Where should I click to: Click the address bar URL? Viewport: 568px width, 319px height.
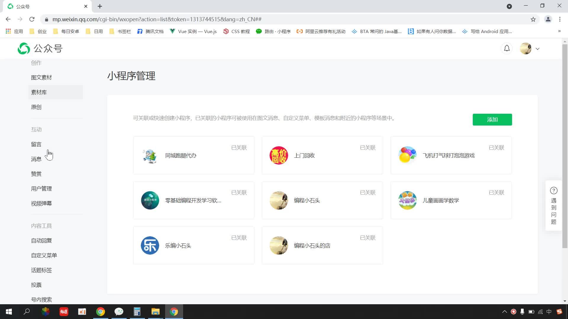(157, 19)
